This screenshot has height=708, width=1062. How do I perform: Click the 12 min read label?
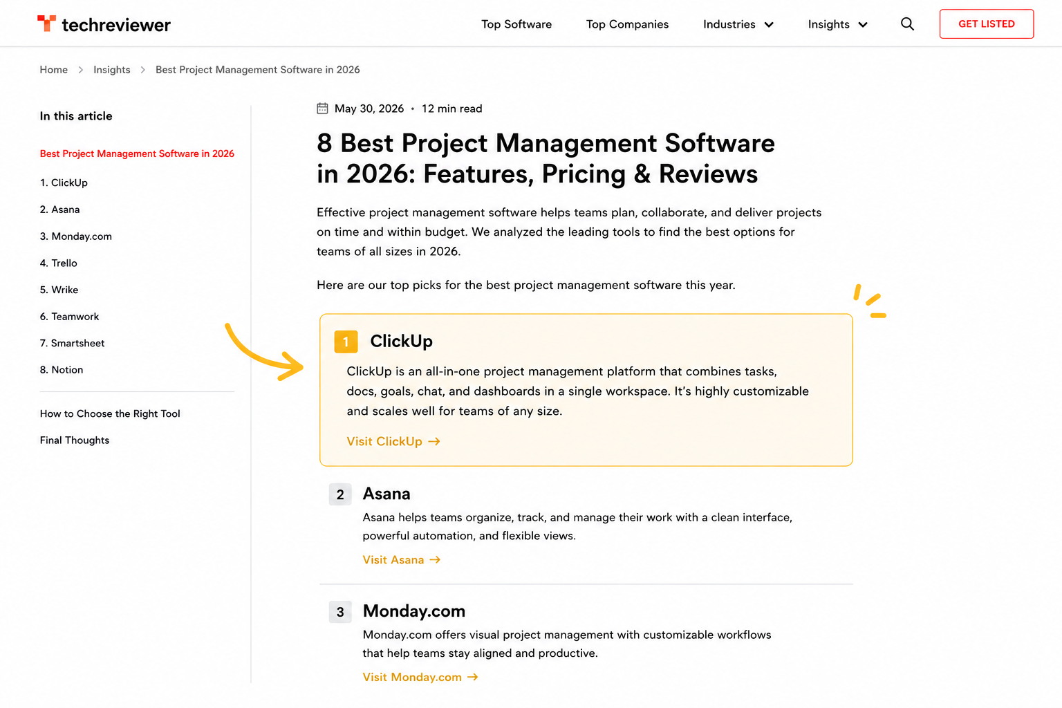pos(452,109)
